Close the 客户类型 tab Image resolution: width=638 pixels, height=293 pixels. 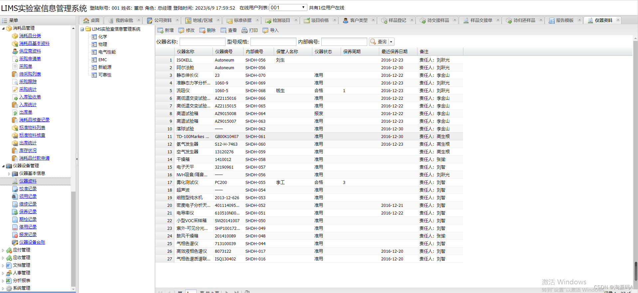pyautogui.click(x=373, y=20)
